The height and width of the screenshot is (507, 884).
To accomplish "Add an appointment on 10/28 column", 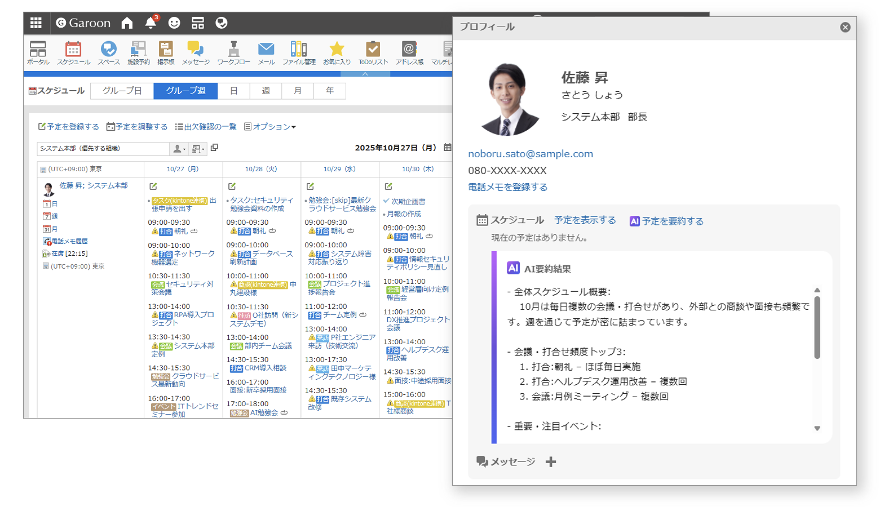I will point(232,186).
